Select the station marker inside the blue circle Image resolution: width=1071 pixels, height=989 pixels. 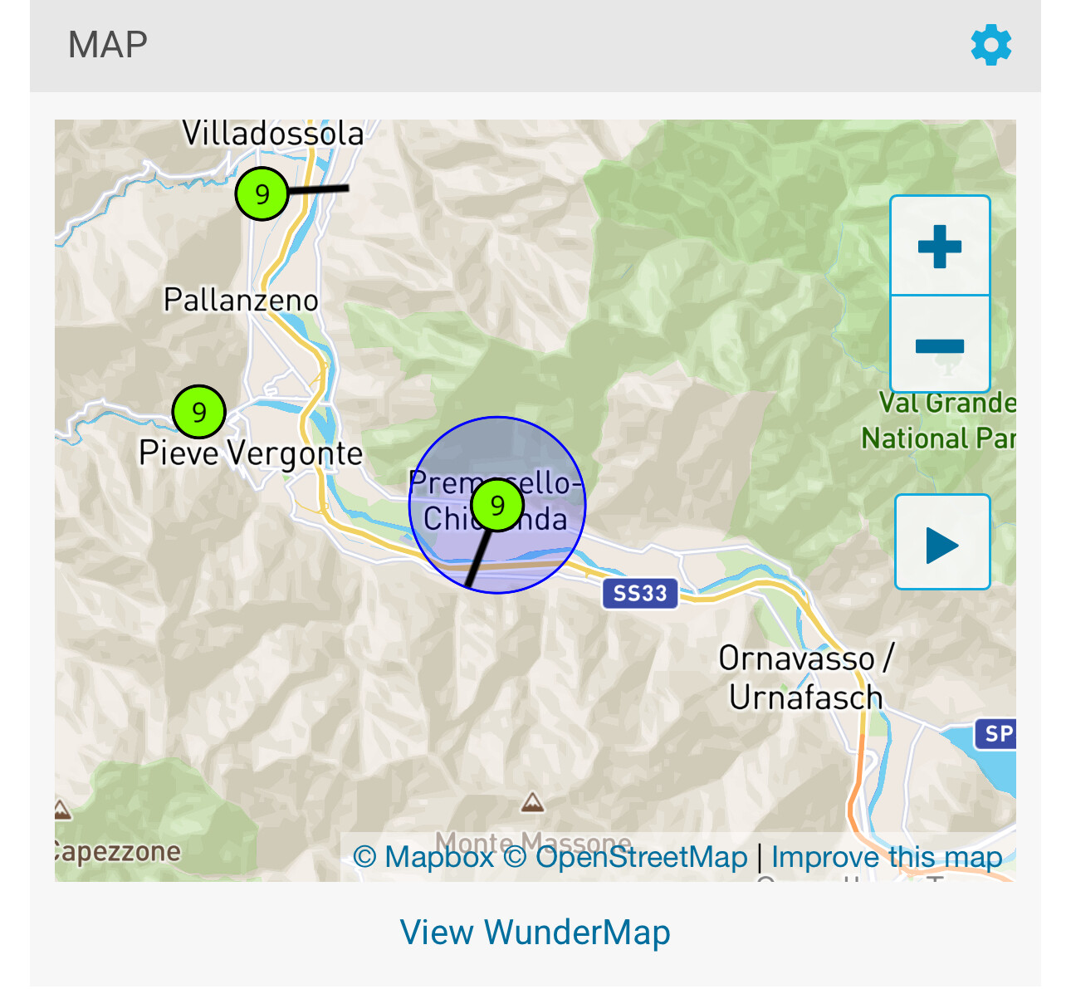click(497, 505)
